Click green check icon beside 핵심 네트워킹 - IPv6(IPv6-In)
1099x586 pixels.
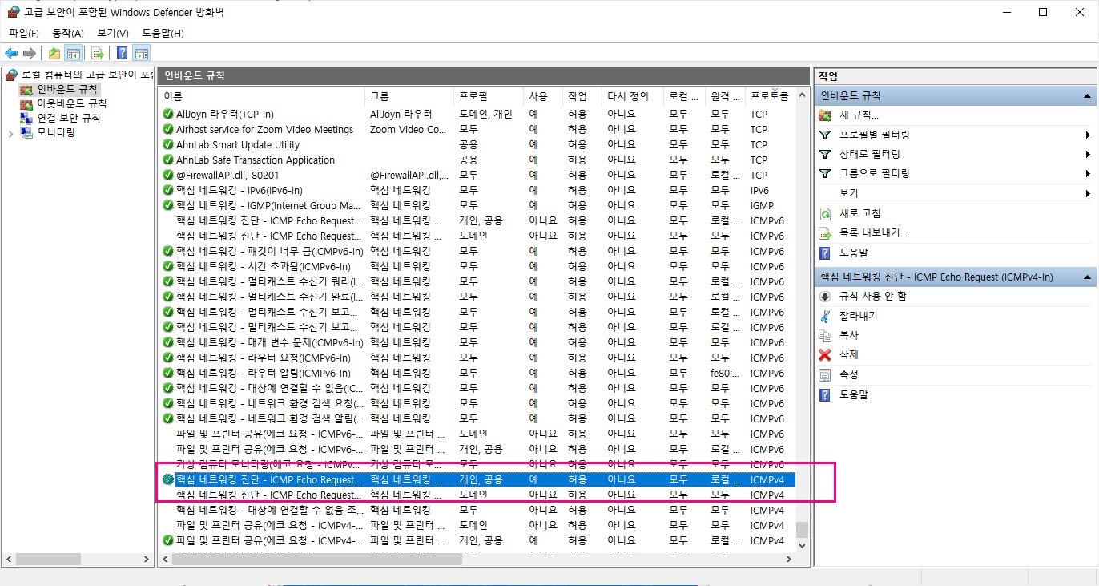click(x=167, y=190)
